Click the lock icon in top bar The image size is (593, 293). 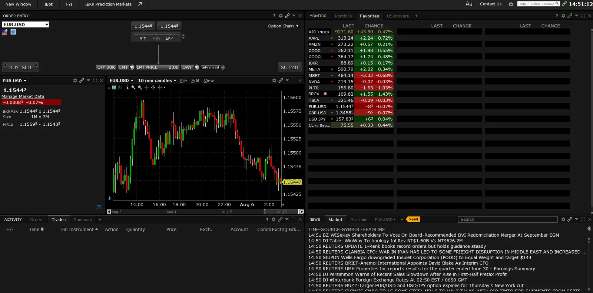(511, 4)
